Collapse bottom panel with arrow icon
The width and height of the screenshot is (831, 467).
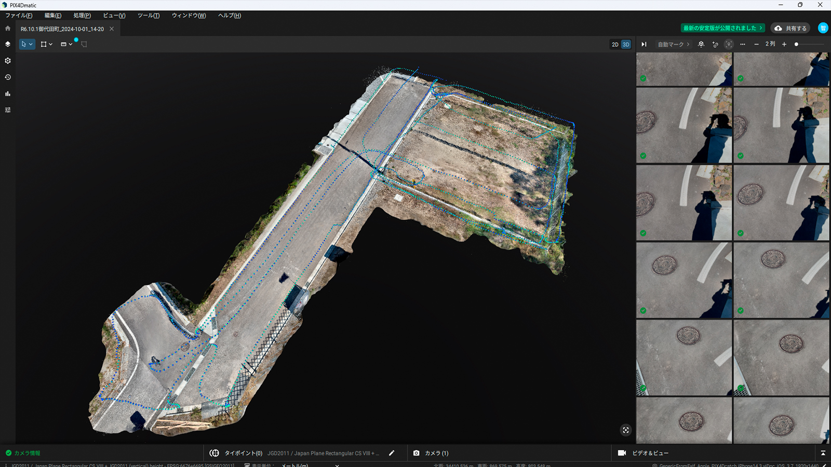(x=823, y=453)
